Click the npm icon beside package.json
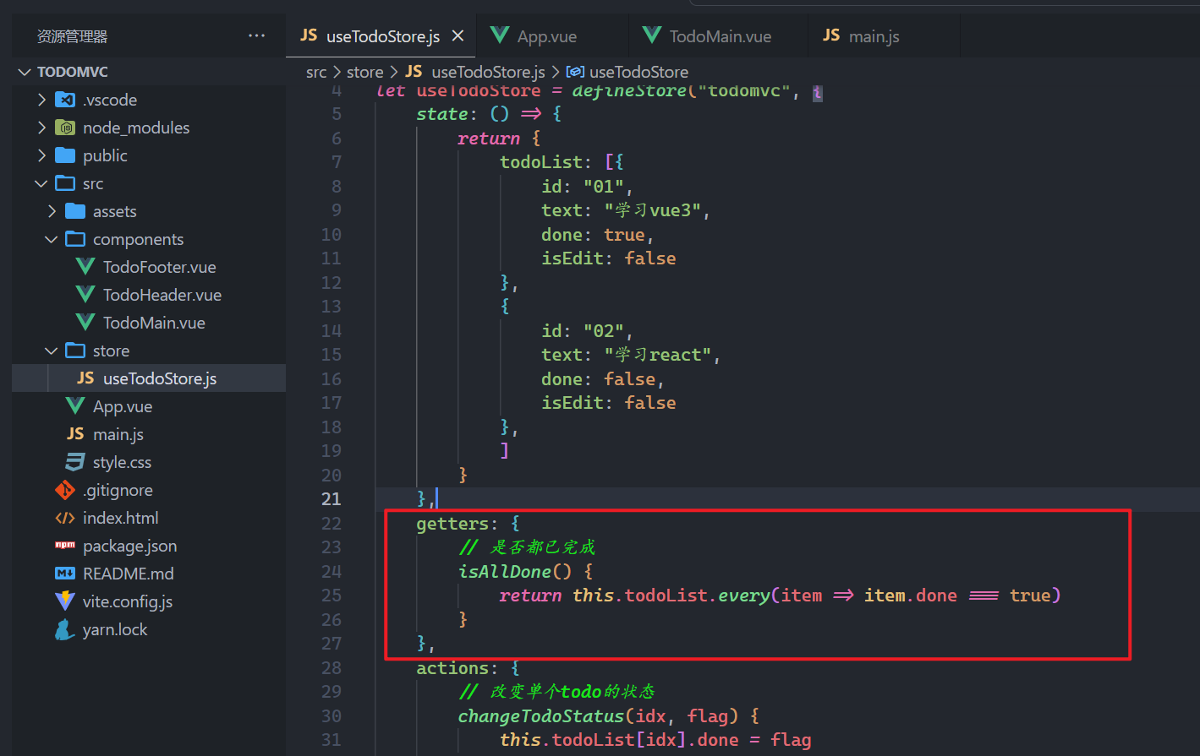This screenshot has width=1200, height=756. [65, 546]
